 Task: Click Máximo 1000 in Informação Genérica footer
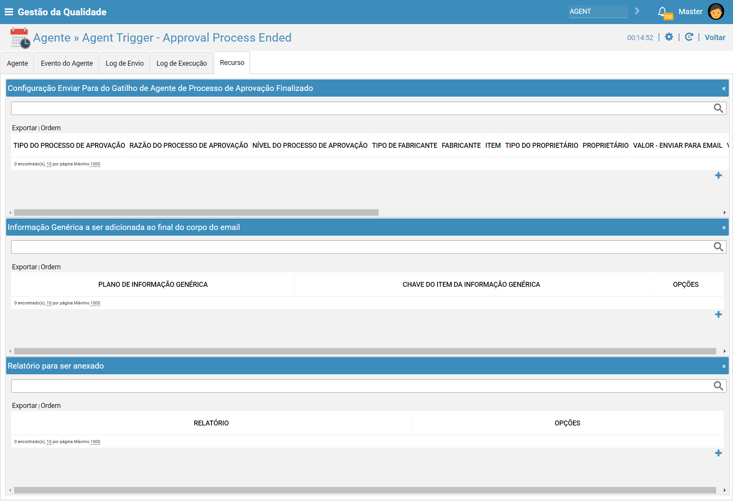(95, 303)
